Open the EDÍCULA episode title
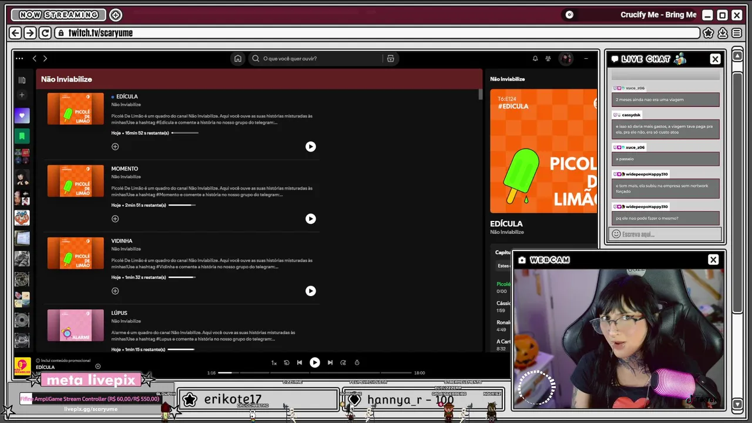 pyautogui.click(x=127, y=96)
